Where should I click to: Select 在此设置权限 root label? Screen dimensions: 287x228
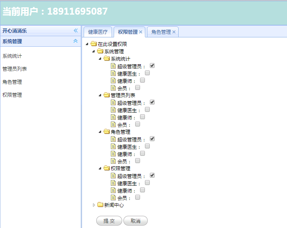(112, 44)
